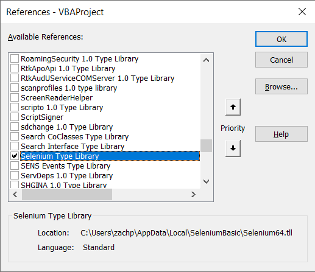Click the list scroll-down arrow
This screenshot has height=272, width=315.
[206, 181]
